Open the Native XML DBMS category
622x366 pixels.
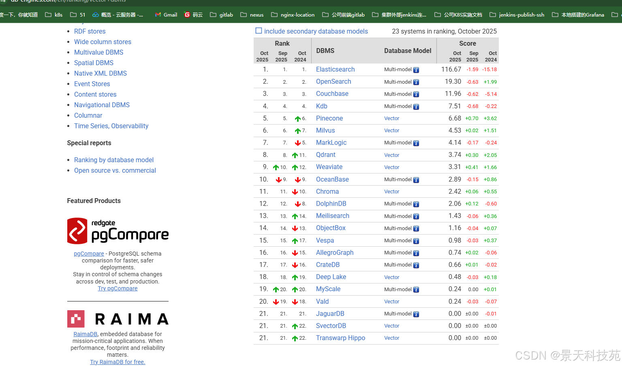[x=100, y=73]
